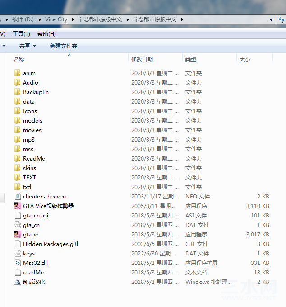The width and height of the screenshot is (286, 307).
Task: Select the file name cheaters-heaven
Action: [44, 197]
